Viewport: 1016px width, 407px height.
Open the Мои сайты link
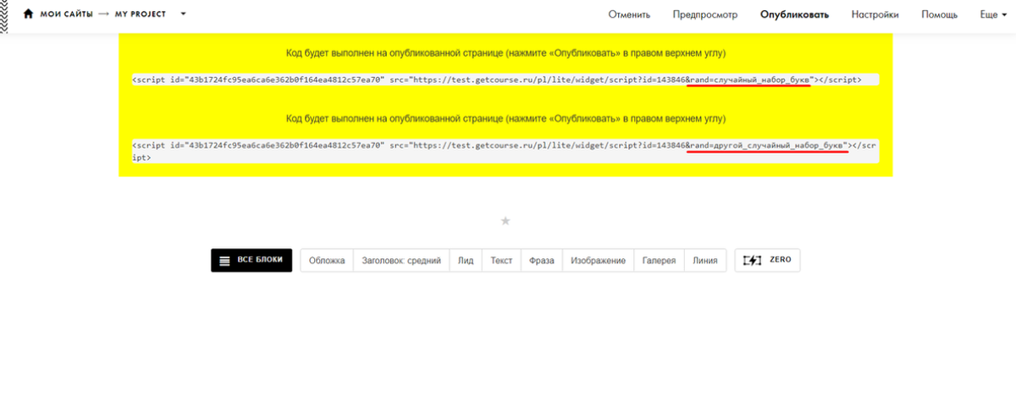65,14
